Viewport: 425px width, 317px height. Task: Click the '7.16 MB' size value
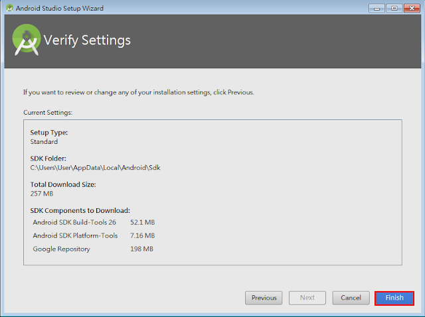coord(143,236)
